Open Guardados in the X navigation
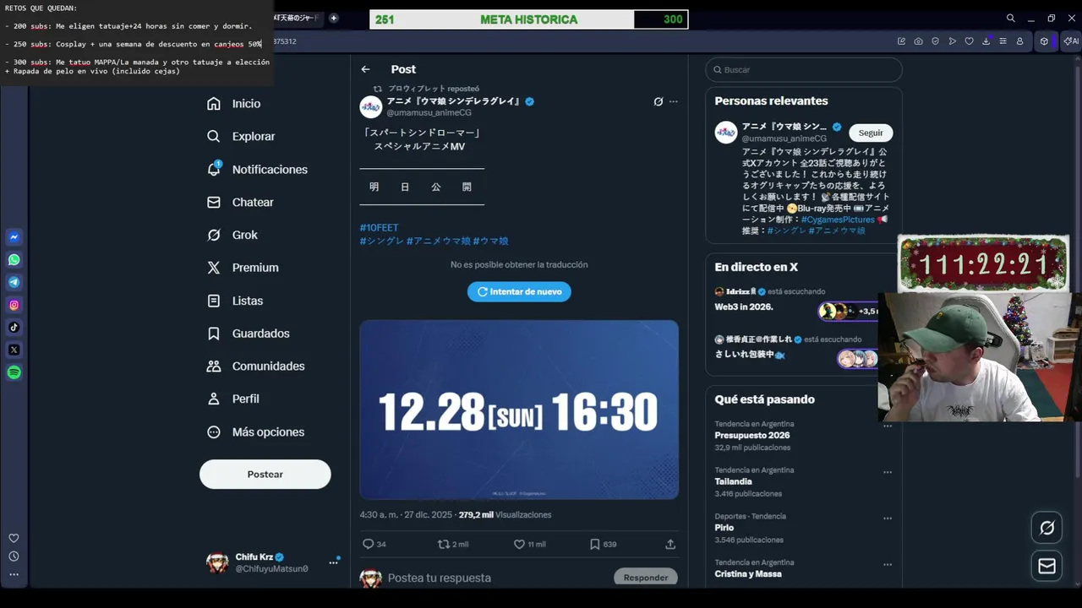1082x608 pixels. 249,334
